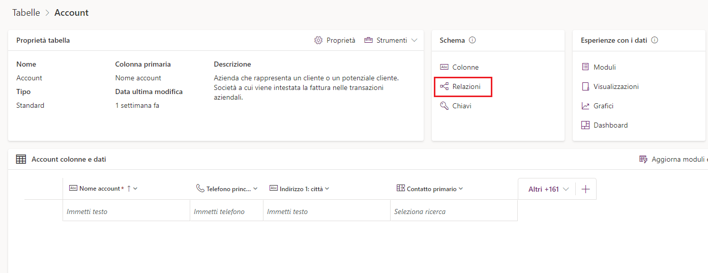The image size is (708, 273).
Task: Open Nome account column dropdown chevron
Action: [135, 189]
